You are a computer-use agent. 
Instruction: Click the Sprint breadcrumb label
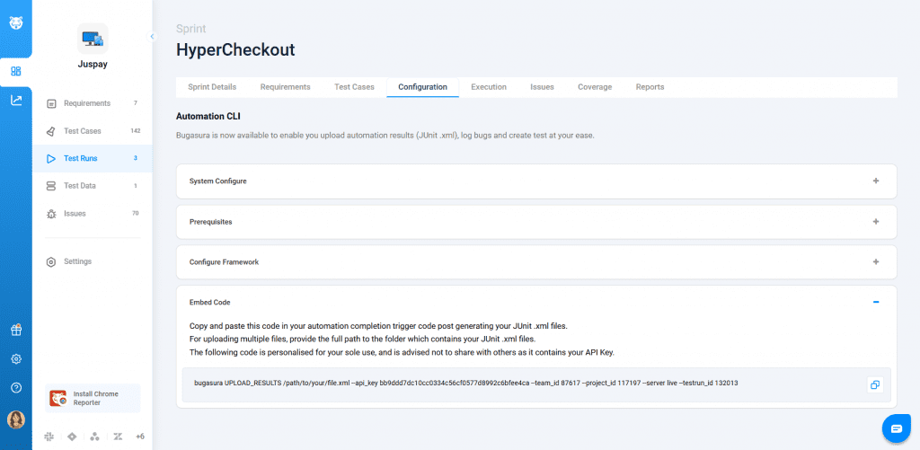click(190, 28)
